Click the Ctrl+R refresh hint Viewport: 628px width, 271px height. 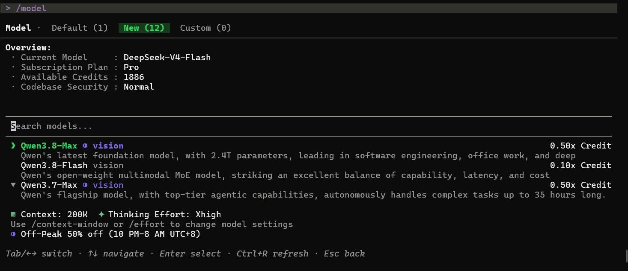272,254
